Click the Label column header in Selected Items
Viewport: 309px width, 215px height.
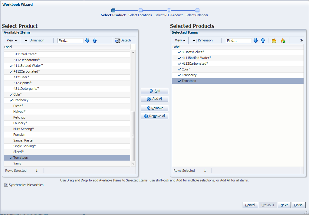click(238, 47)
